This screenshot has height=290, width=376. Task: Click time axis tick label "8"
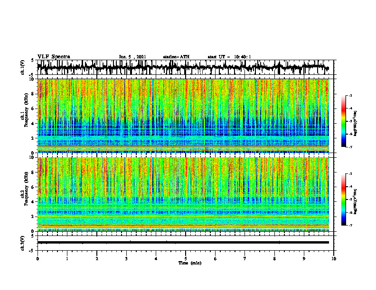click(274, 259)
